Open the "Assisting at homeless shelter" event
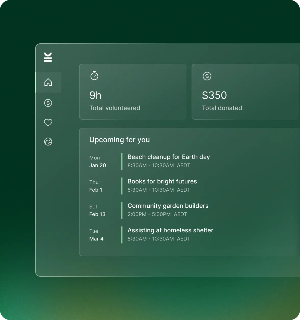Image resolution: width=300 pixels, height=320 pixels. [x=170, y=230]
